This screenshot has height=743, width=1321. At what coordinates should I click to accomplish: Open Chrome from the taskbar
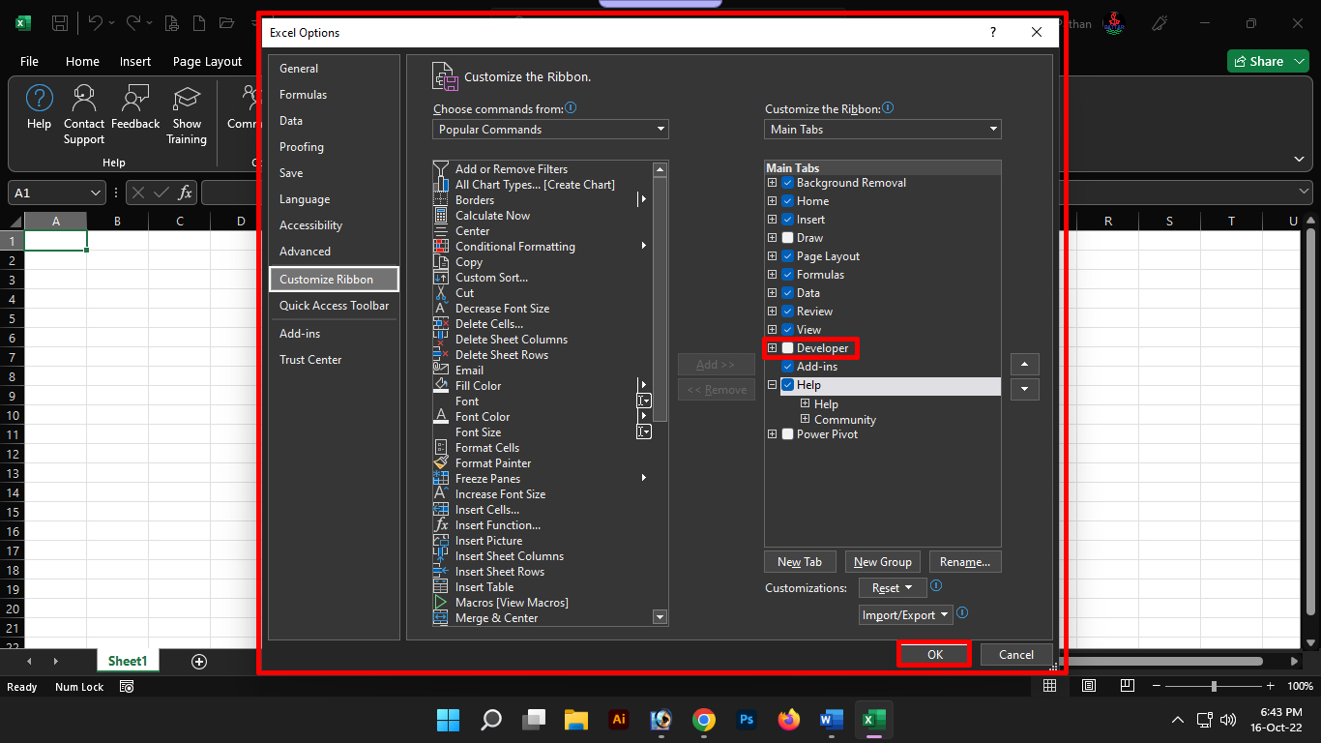(704, 720)
